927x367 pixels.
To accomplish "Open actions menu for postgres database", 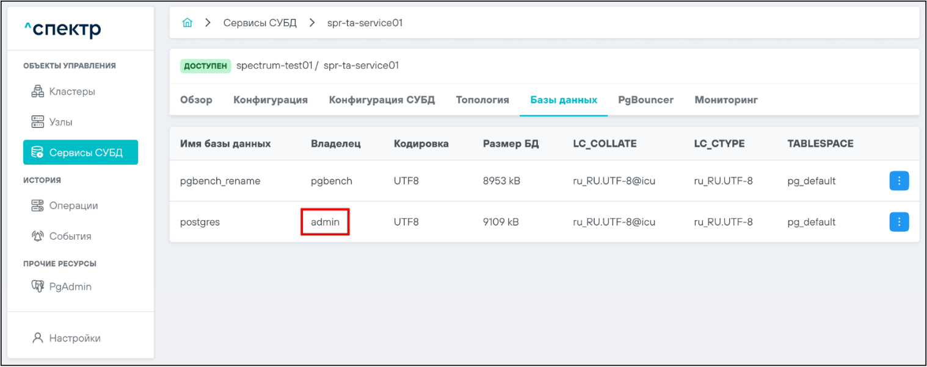I will point(899,222).
